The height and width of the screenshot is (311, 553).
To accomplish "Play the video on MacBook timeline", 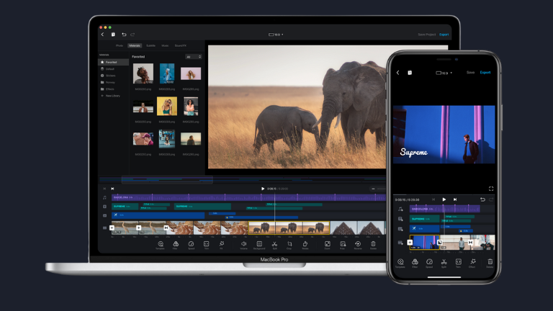I will (263, 189).
